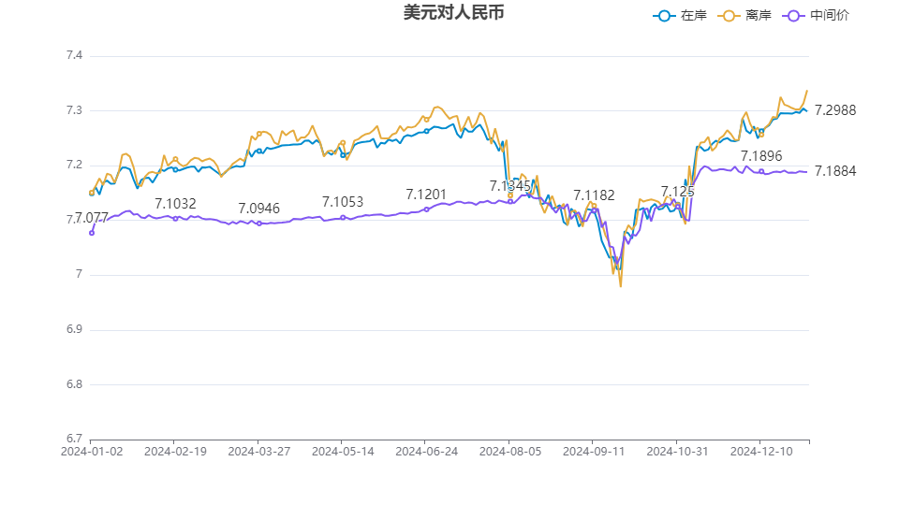Click the x-axis date 2024-02-19
Viewport: 899px width, 505px height.
point(175,451)
